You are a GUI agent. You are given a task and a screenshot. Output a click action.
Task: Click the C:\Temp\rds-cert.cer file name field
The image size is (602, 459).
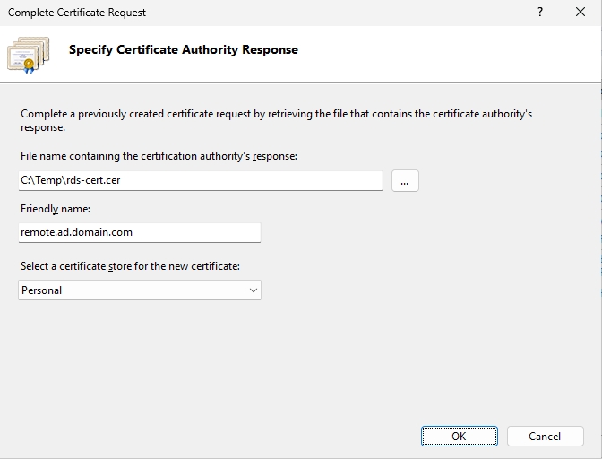(x=200, y=180)
